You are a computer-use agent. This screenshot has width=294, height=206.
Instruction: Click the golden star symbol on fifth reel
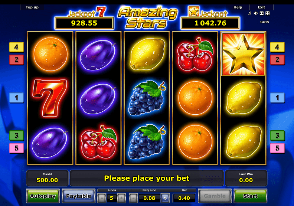point(243,54)
